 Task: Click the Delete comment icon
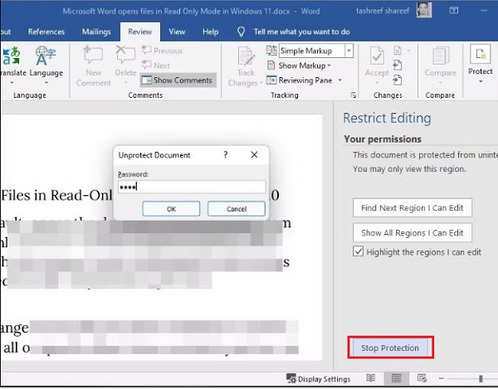125,55
